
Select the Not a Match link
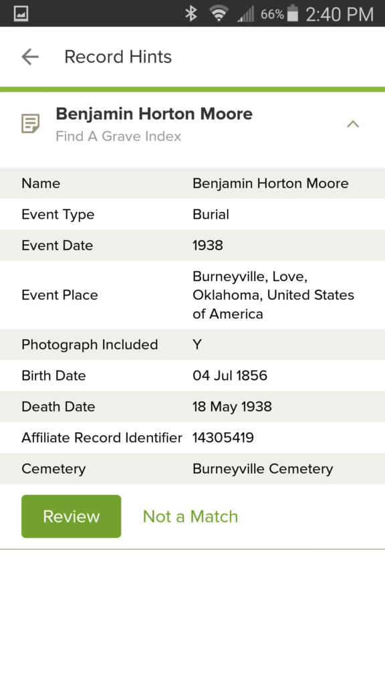click(190, 517)
